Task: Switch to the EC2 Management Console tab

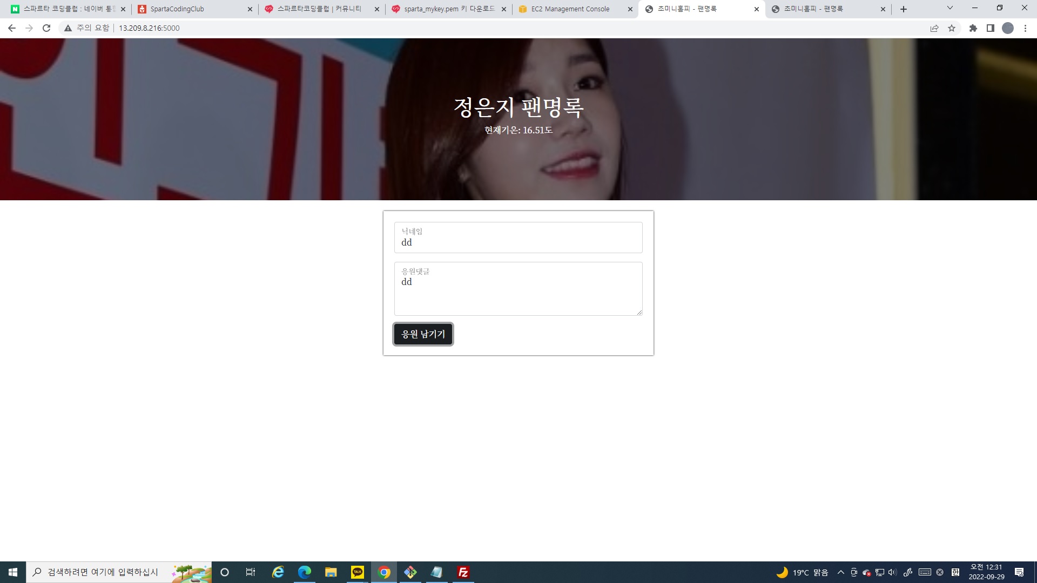Action: coord(575,9)
